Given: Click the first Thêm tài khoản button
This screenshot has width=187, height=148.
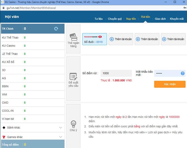Looking at the screenshot, I should pos(121,39).
